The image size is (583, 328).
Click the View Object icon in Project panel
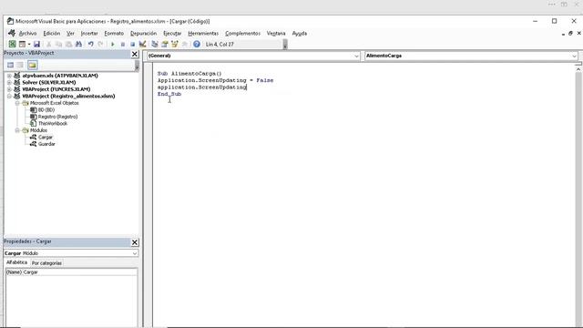[20, 65]
